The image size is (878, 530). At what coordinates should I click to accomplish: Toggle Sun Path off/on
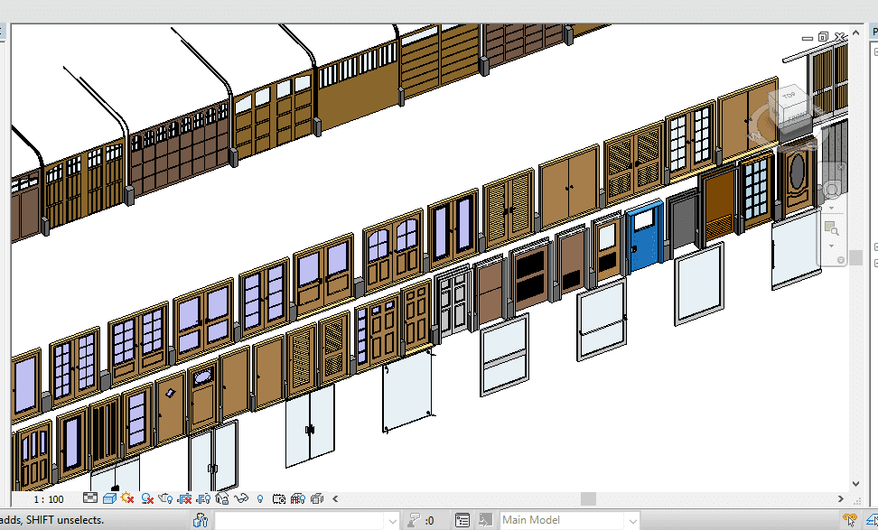(127, 498)
